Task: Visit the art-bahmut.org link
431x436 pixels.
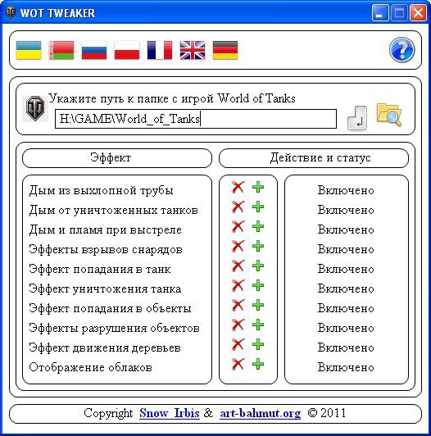Action: tap(261, 414)
